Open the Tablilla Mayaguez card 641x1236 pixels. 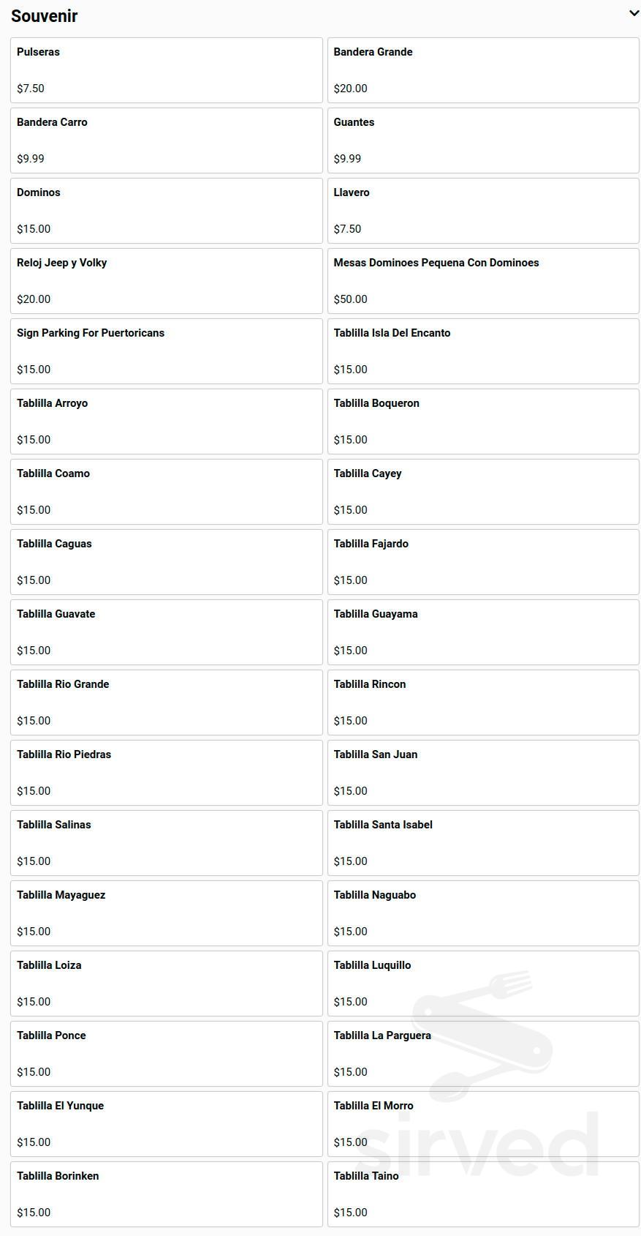pyautogui.click(x=167, y=913)
